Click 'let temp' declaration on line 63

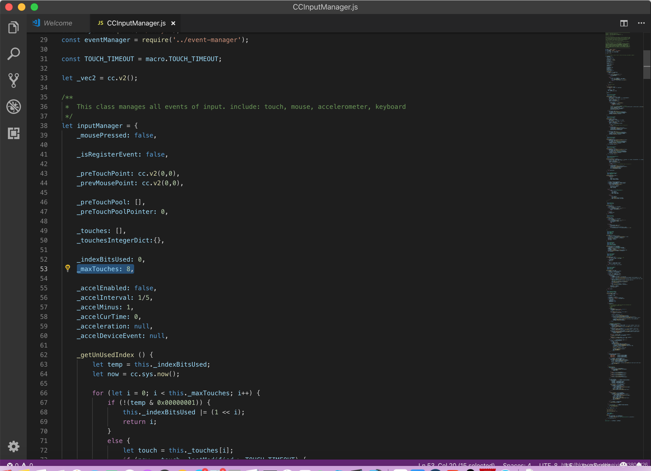(107, 364)
